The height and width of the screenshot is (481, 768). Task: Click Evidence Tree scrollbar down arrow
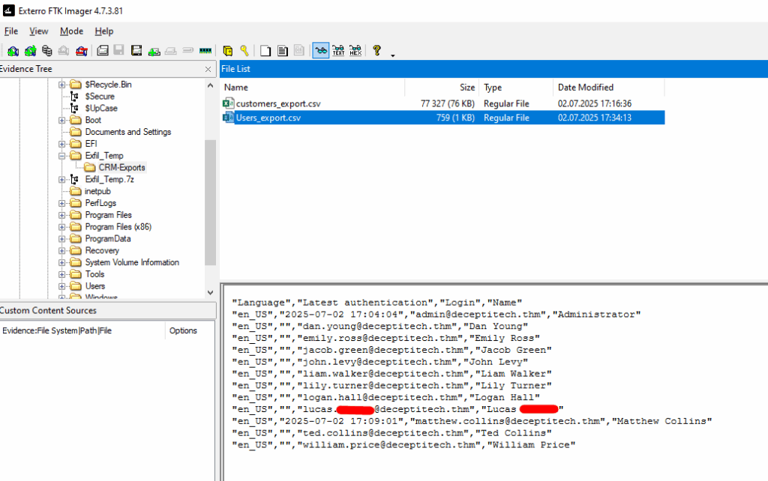pyautogui.click(x=210, y=293)
